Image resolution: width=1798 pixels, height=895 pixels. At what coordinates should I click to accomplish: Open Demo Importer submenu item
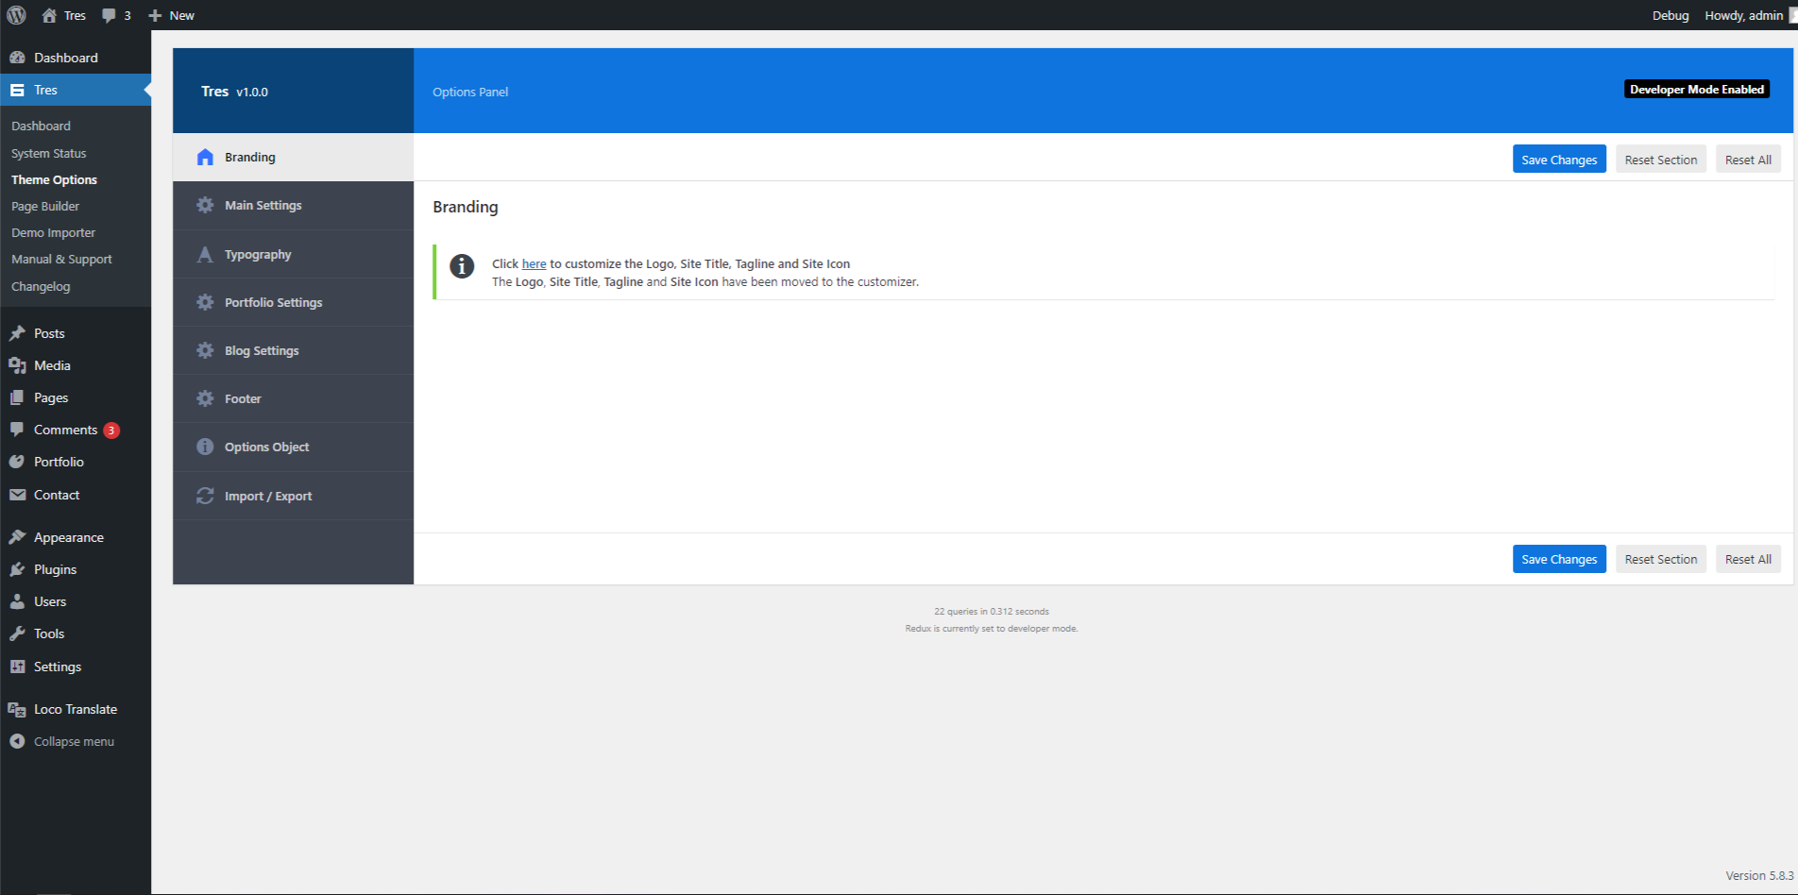click(x=54, y=232)
